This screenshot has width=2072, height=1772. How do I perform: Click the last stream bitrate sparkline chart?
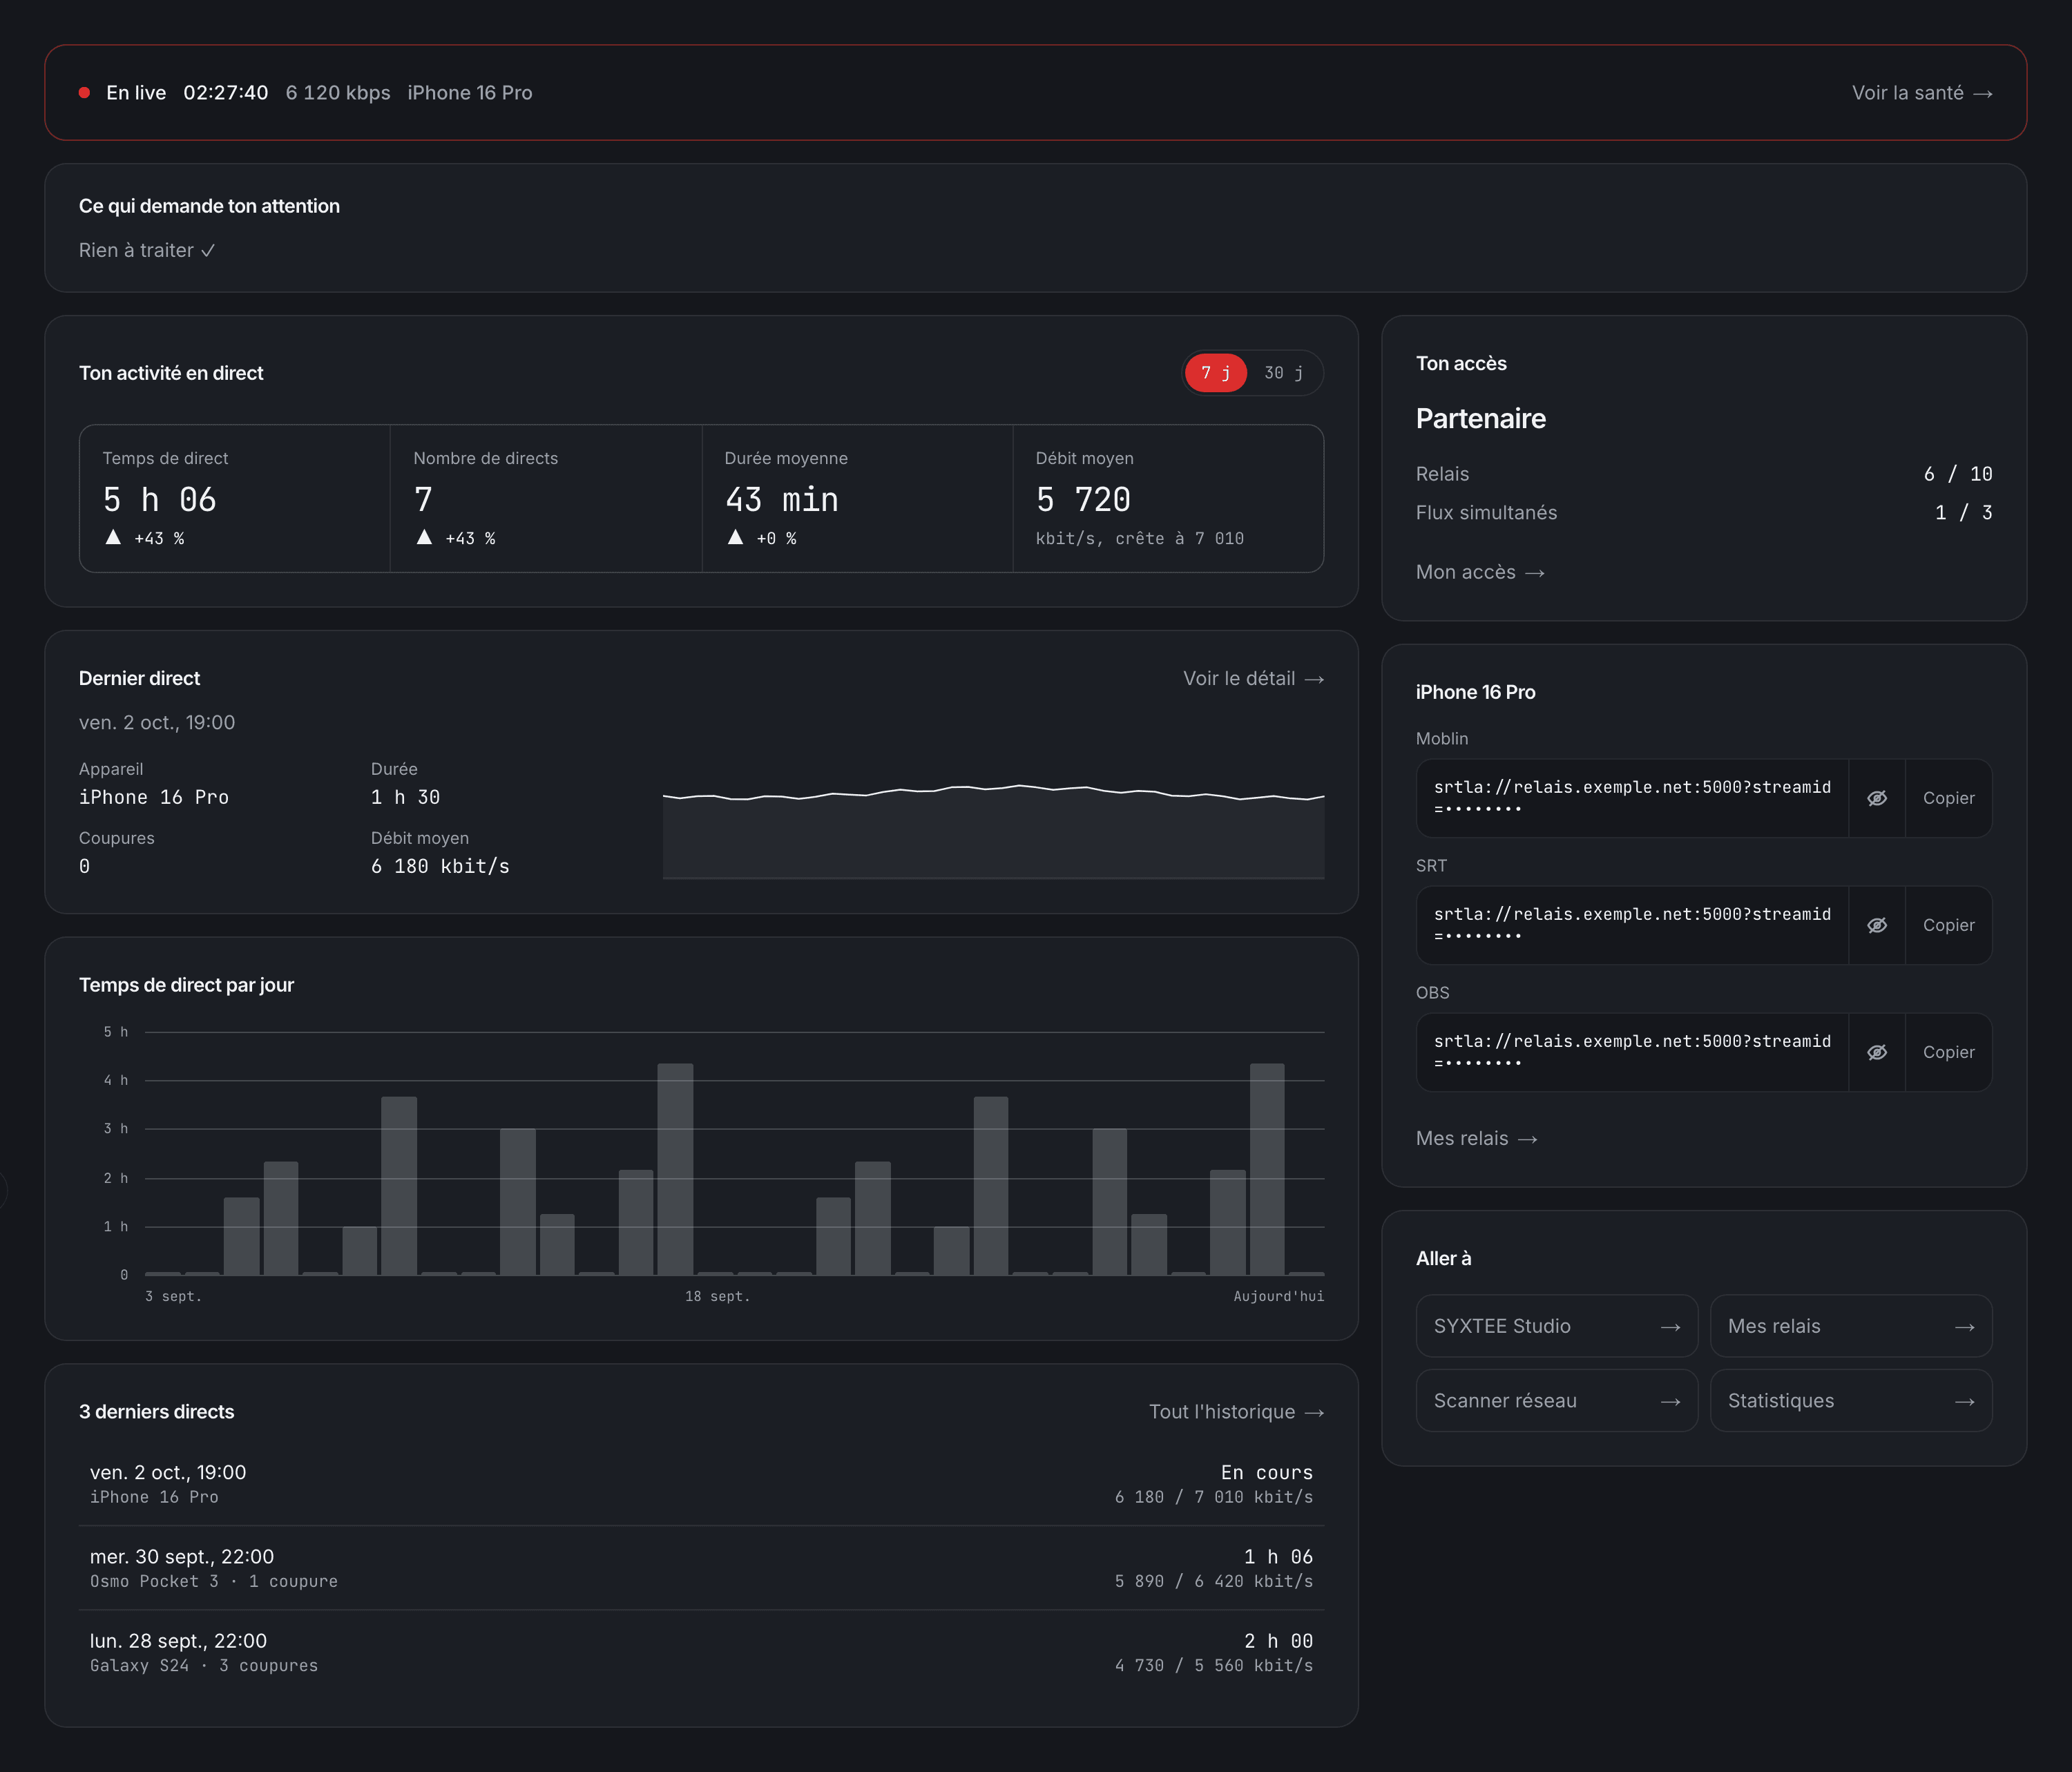coord(993,831)
